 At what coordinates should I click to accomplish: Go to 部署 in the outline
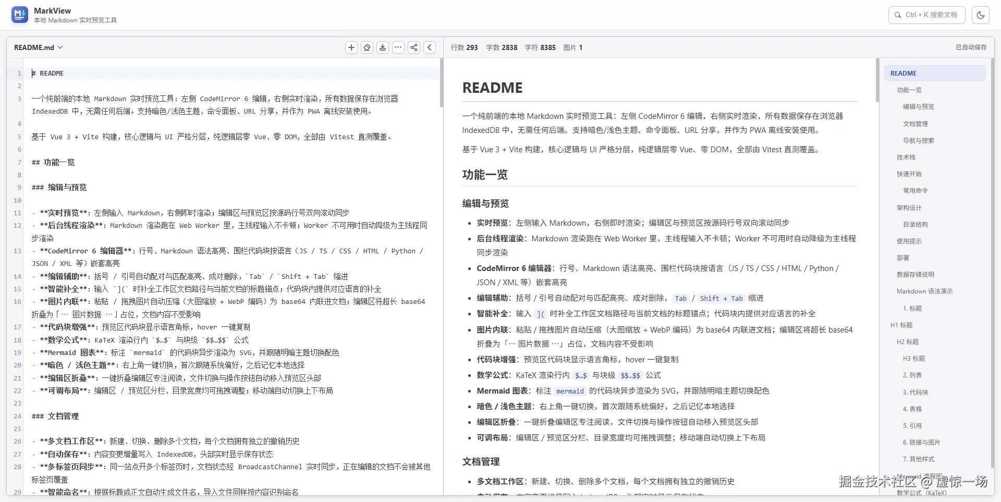(x=903, y=258)
